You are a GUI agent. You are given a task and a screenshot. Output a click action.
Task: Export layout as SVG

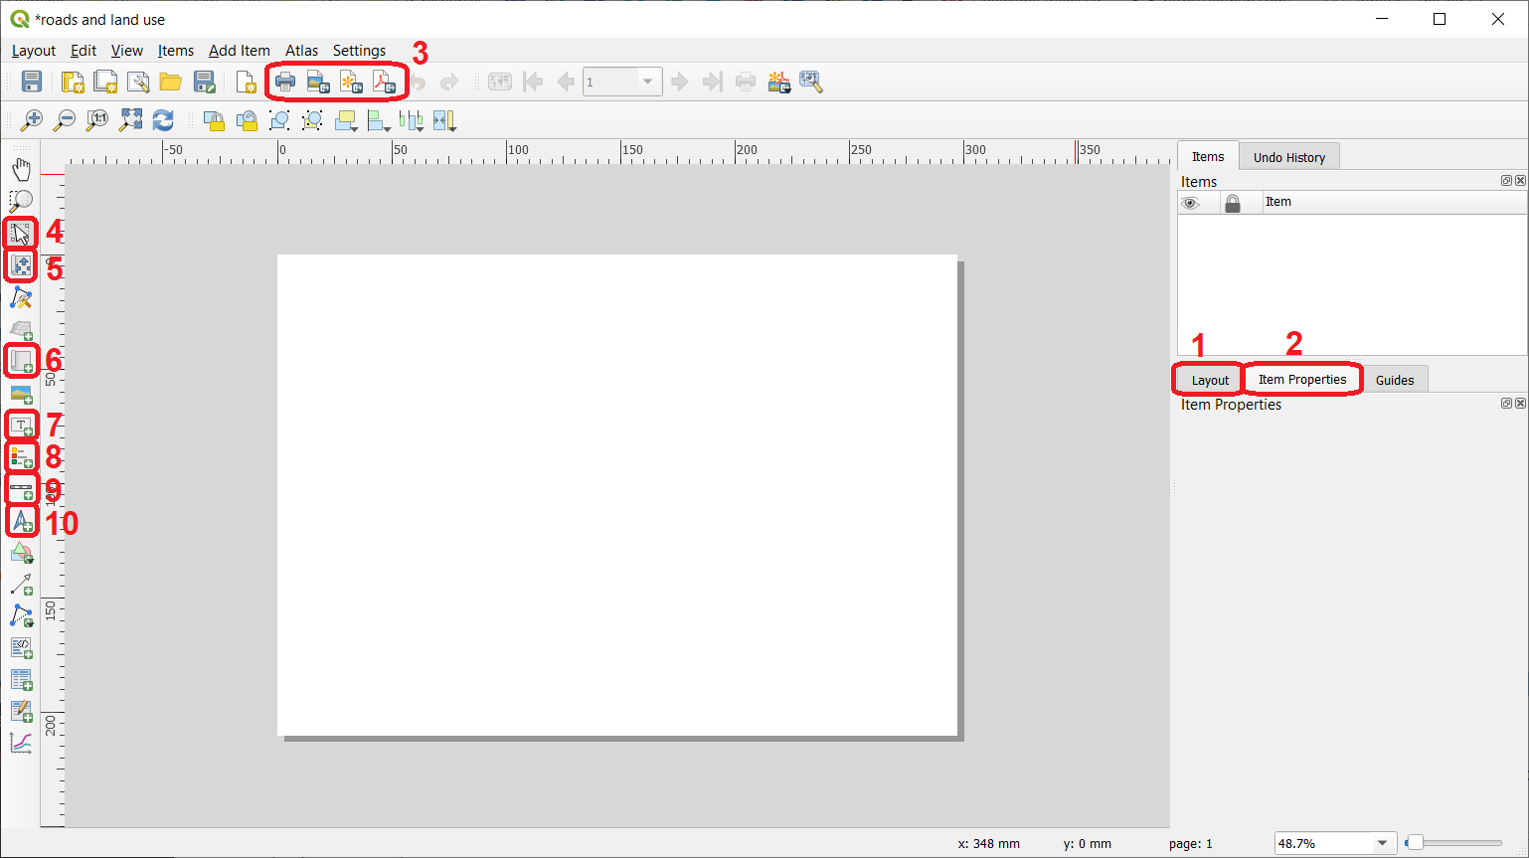click(x=351, y=82)
